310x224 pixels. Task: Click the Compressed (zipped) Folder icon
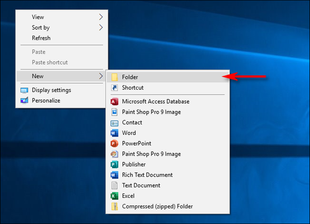(x=114, y=206)
